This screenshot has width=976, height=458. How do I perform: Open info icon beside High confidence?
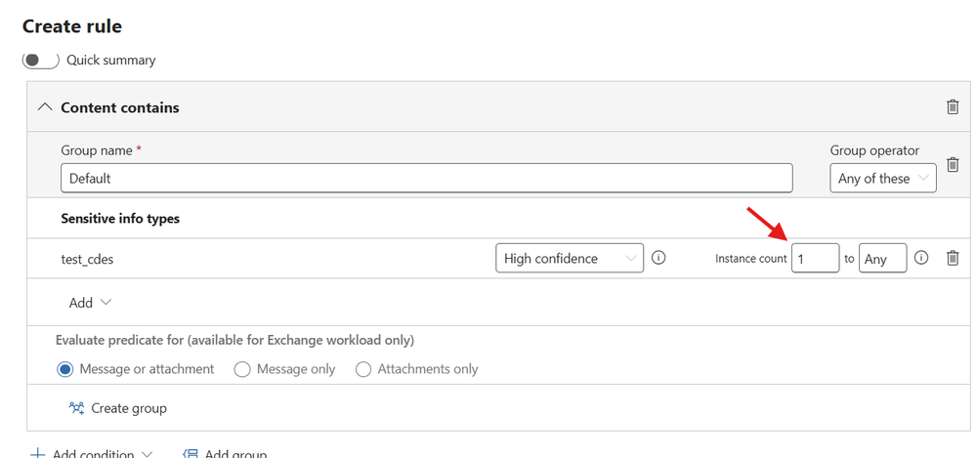click(658, 257)
